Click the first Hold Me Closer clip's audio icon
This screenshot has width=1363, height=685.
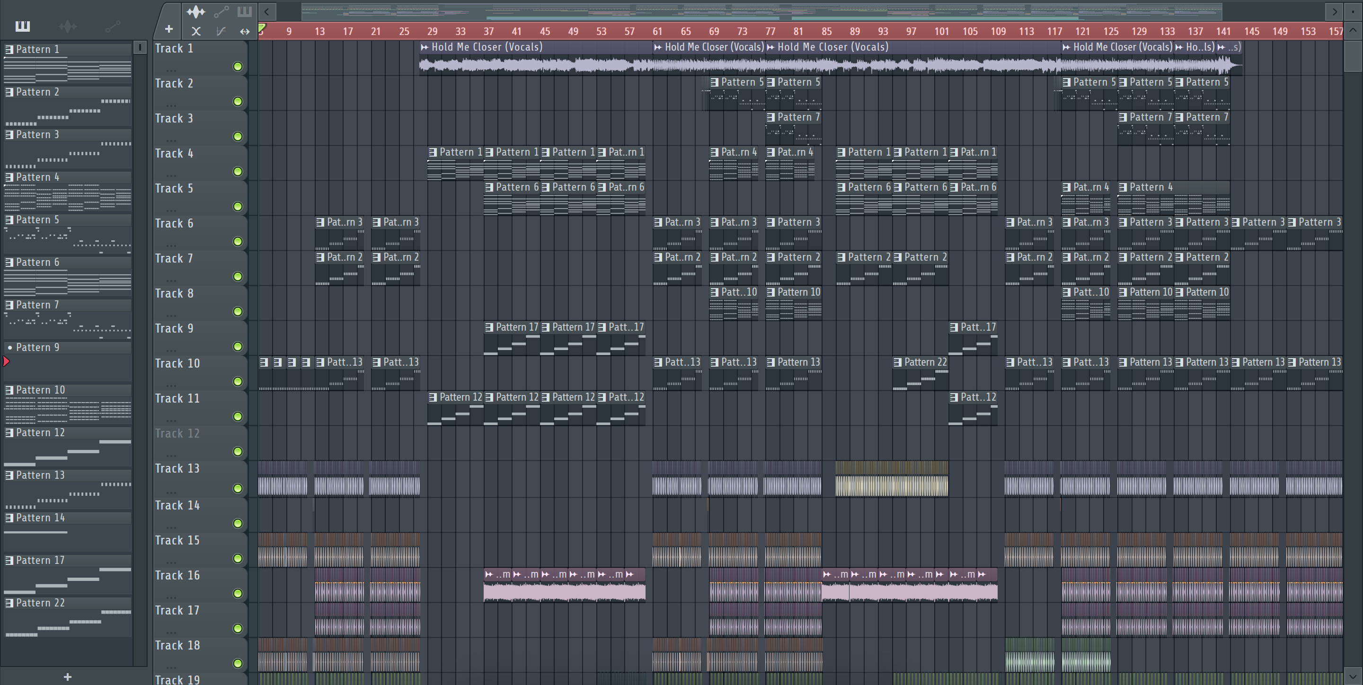(425, 47)
